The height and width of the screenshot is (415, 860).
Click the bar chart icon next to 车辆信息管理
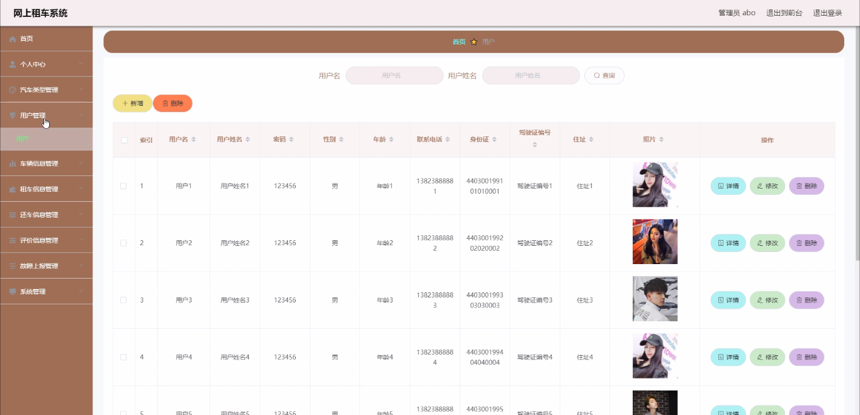tap(13, 163)
